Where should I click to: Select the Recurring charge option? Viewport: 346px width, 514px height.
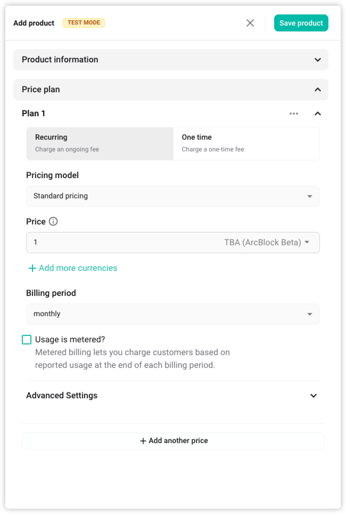pyautogui.click(x=100, y=143)
